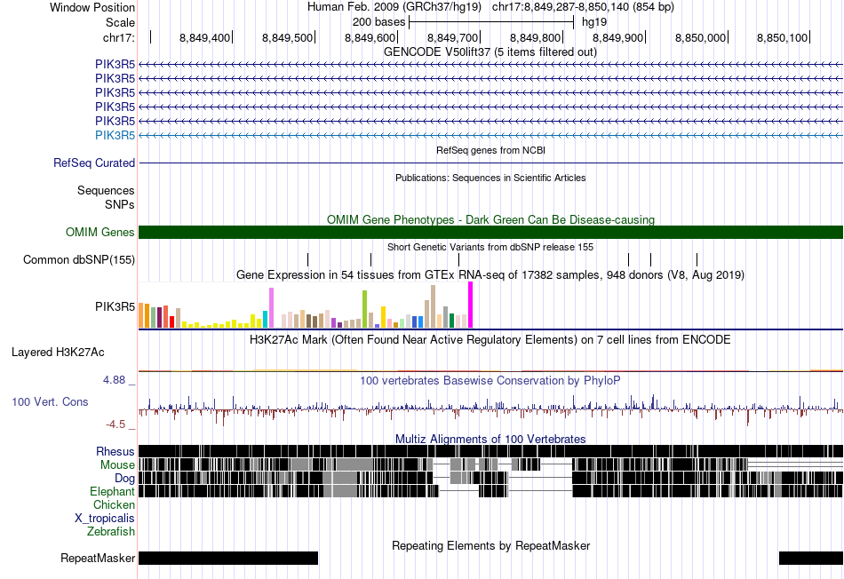Screen dimensions: 844x579
Task: Open the Common dbSNP(155) track label
Action: tap(78, 260)
